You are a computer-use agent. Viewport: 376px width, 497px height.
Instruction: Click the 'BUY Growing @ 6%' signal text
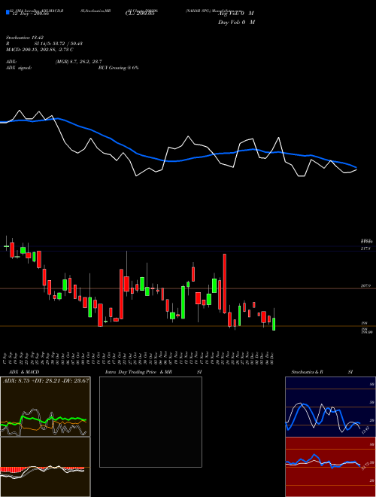[118, 68]
